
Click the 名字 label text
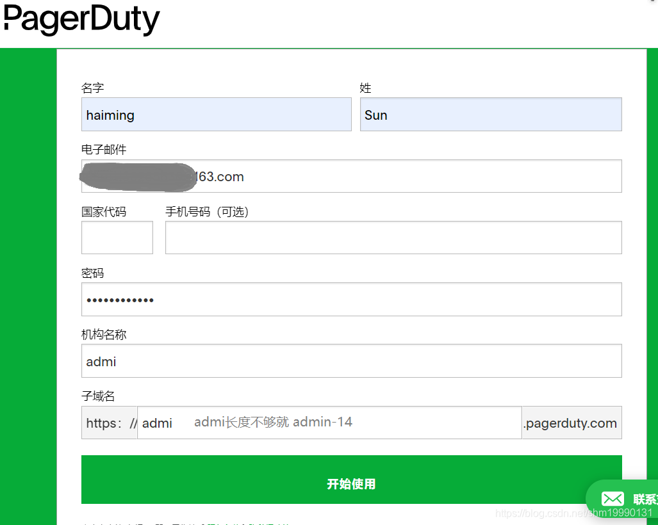click(x=92, y=88)
